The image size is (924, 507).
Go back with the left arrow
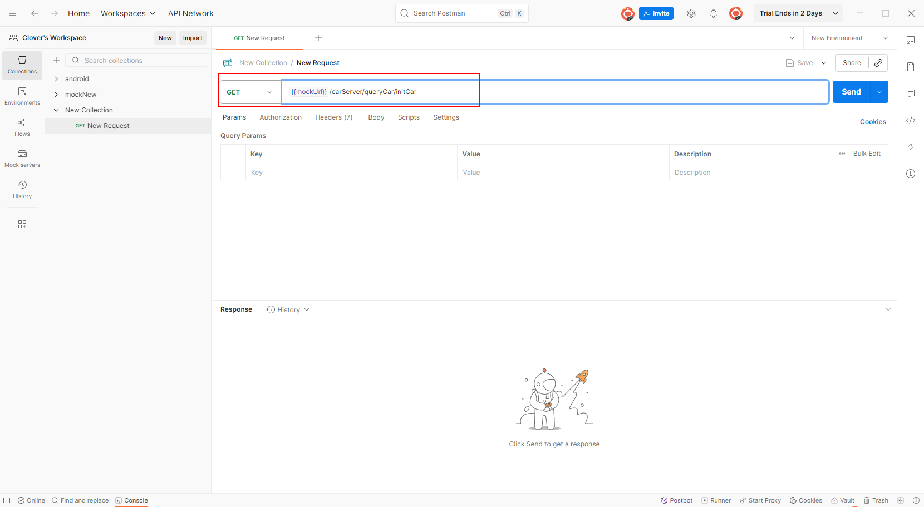point(35,13)
